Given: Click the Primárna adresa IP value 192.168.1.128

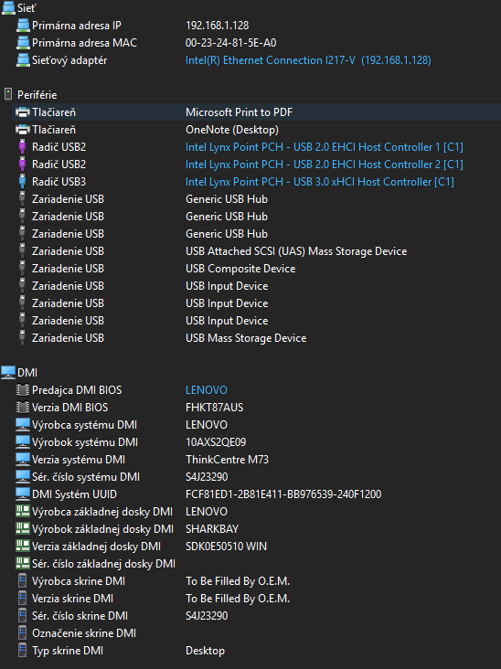Looking at the screenshot, I should coord(218,26).
